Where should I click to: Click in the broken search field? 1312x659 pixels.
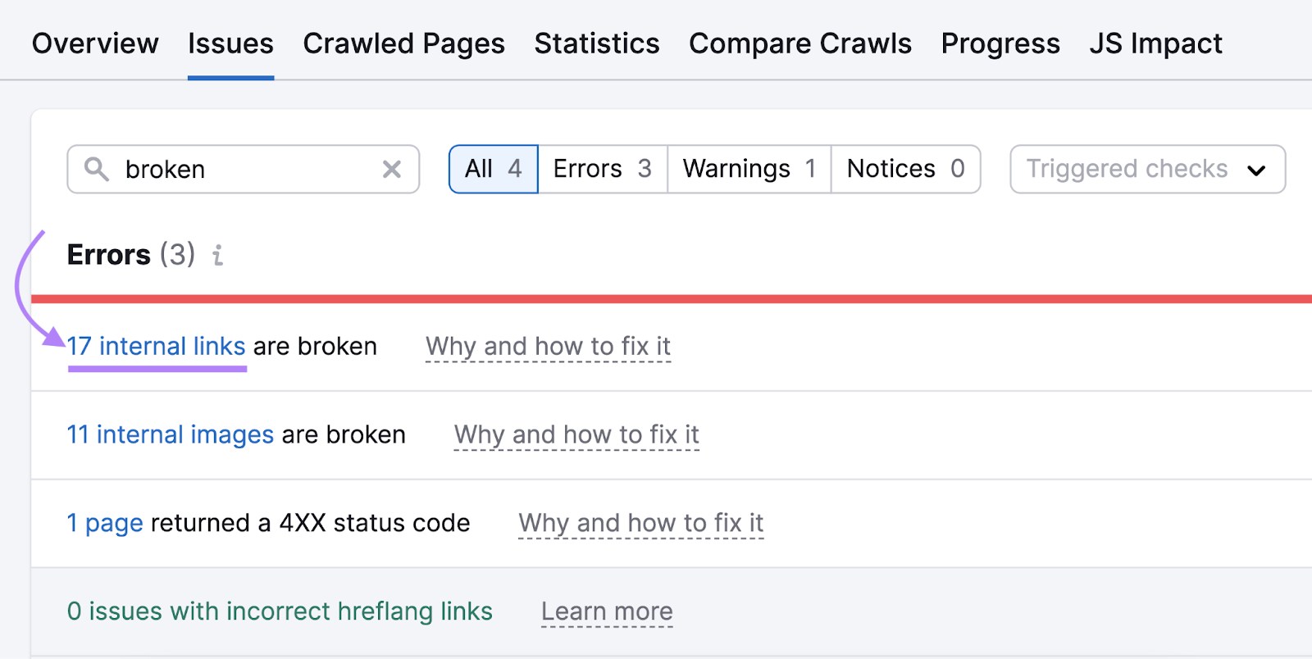[246, 170]
